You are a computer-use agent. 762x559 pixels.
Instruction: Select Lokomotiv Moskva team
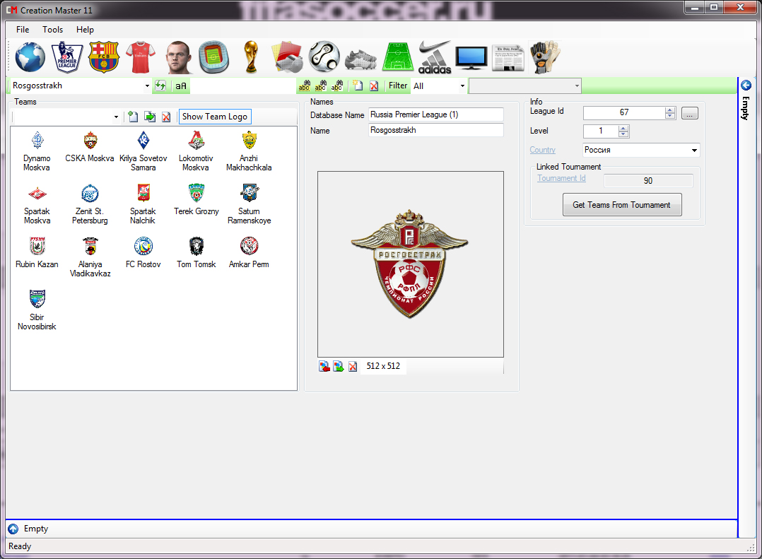coord(196,151)
